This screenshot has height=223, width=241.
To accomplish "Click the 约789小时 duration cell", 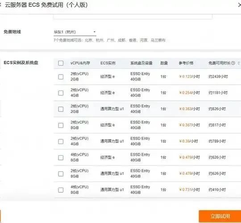I will [217, 141].
